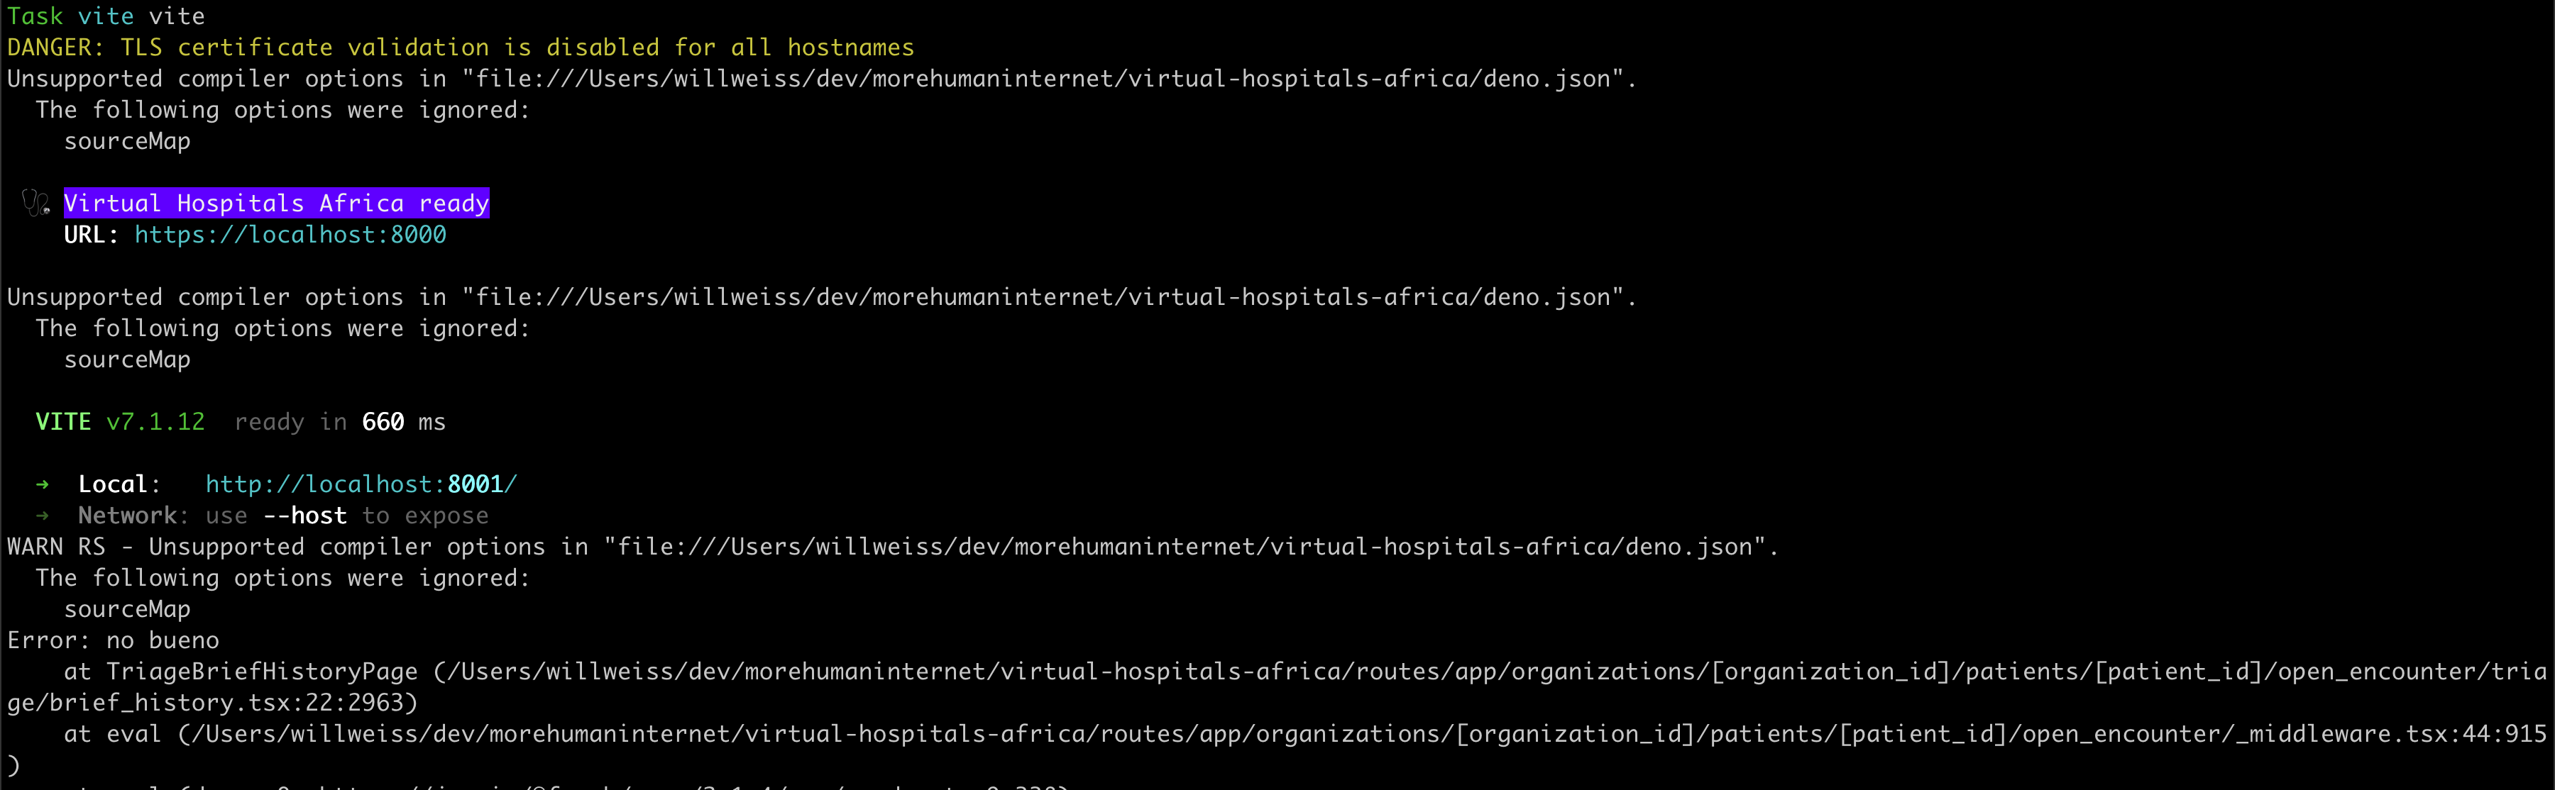
Task: Click the first sourceMap entry at top
Action: (127, 142)
